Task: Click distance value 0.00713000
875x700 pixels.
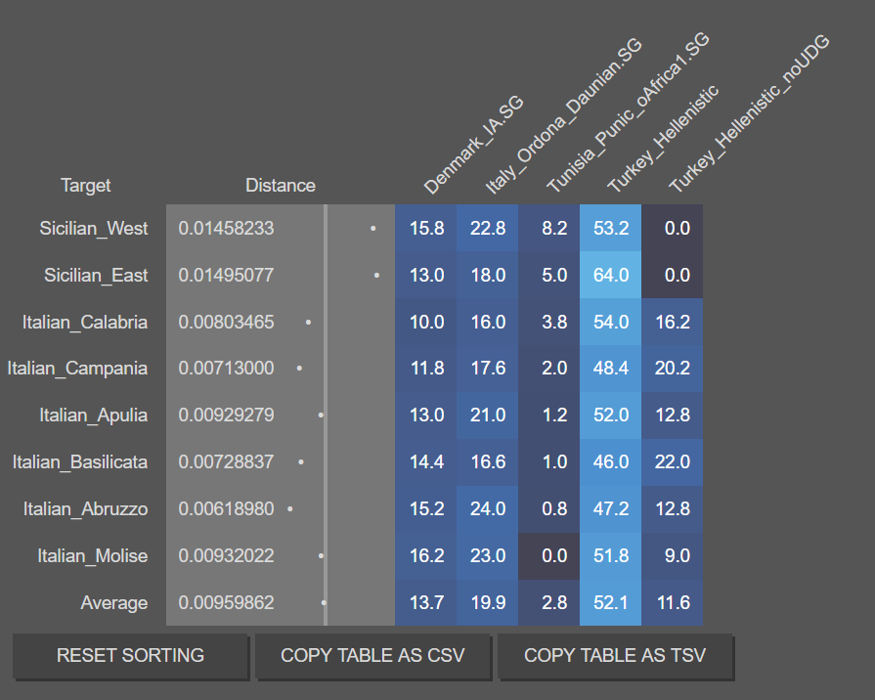Action: (226, 369)
